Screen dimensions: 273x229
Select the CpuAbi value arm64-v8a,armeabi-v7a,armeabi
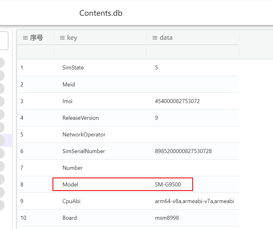[x=194, y=201]
